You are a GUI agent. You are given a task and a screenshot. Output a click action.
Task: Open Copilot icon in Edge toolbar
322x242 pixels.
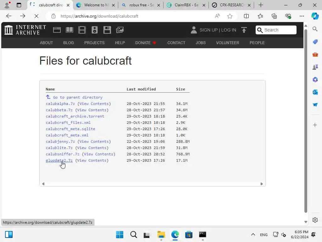315,16
